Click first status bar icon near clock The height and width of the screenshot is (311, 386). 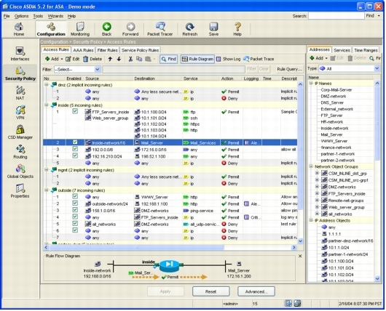click(x=288, y=304)
